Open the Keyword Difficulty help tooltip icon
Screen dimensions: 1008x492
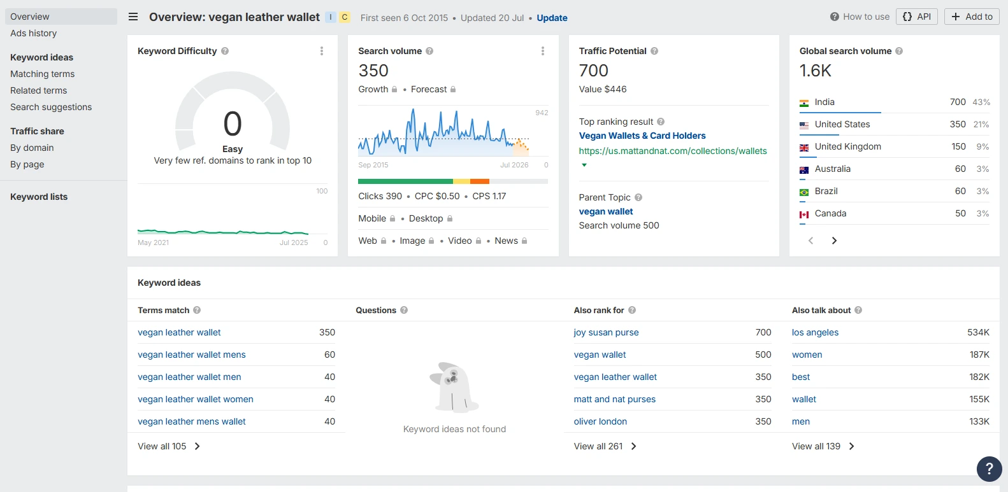click(225, 51)
